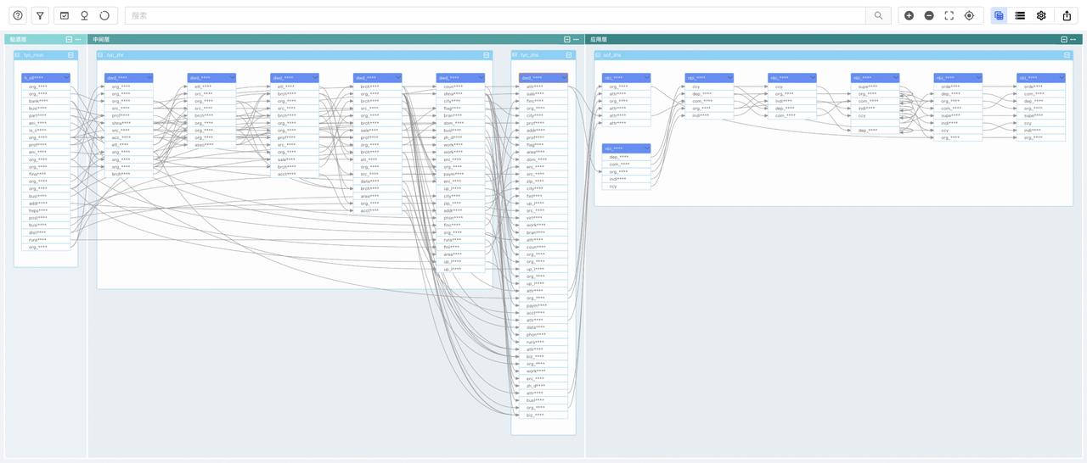Zoom in with the plus icon
The width and height of the screenshot is (1087, 463).
pyautogui.click(x=909, y=15)
